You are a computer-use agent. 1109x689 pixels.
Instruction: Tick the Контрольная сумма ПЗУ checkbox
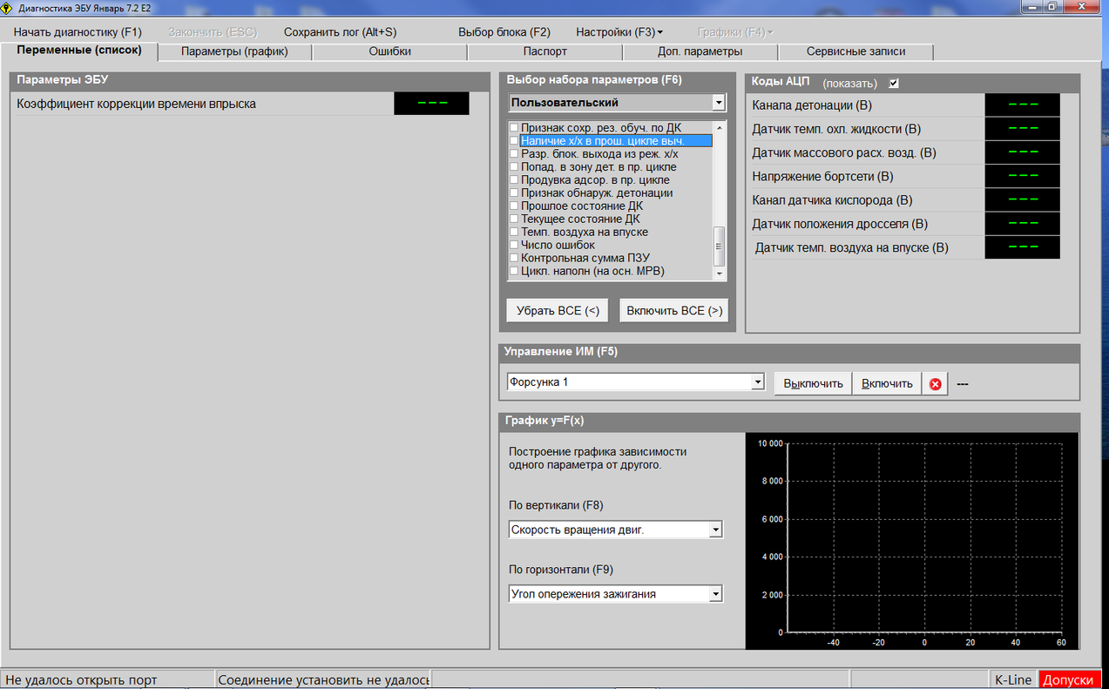coord(514,258)
